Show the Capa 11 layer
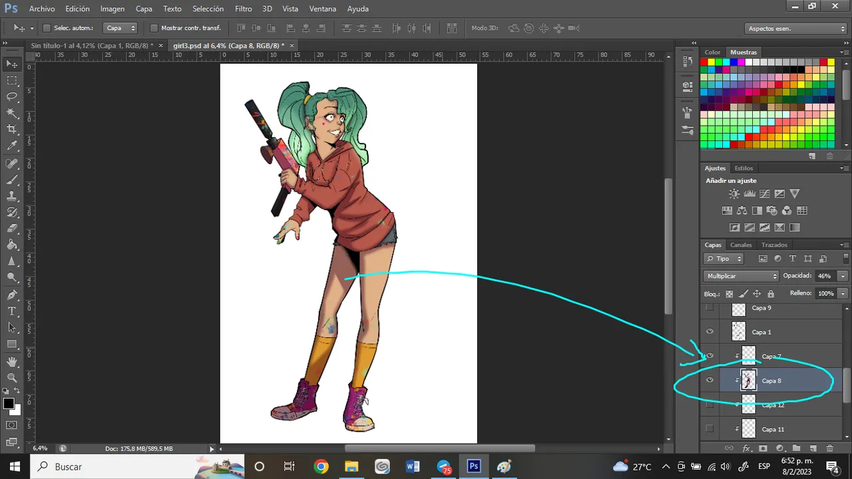This screenshot has width=852, height=479. pyautogui.click(x=710, y=429)
